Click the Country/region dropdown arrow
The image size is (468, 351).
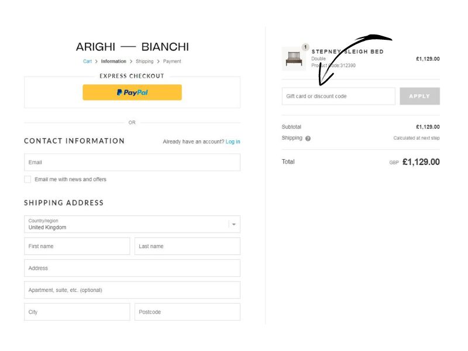(233, 224)
